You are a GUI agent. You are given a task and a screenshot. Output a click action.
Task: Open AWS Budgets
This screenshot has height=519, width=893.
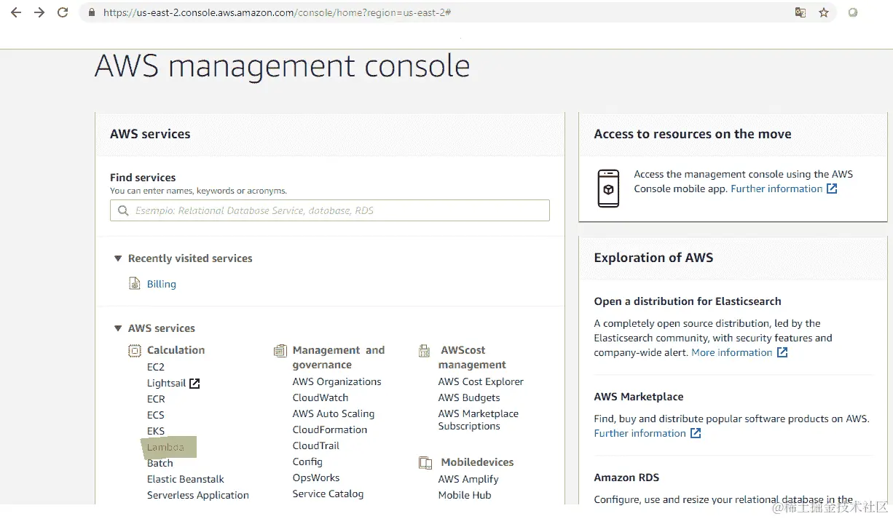click(469, 397)
